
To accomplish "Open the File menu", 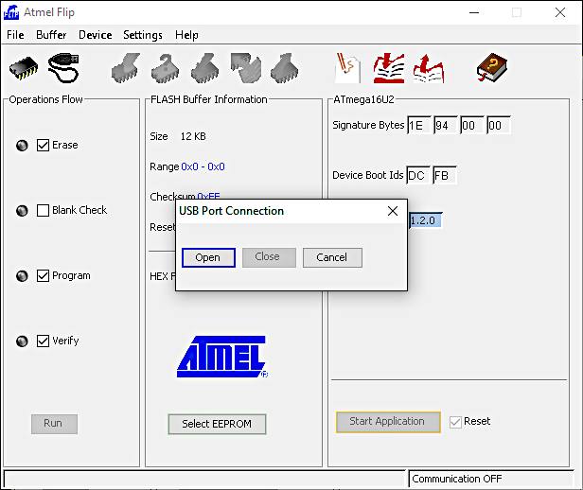I will 15,35.
